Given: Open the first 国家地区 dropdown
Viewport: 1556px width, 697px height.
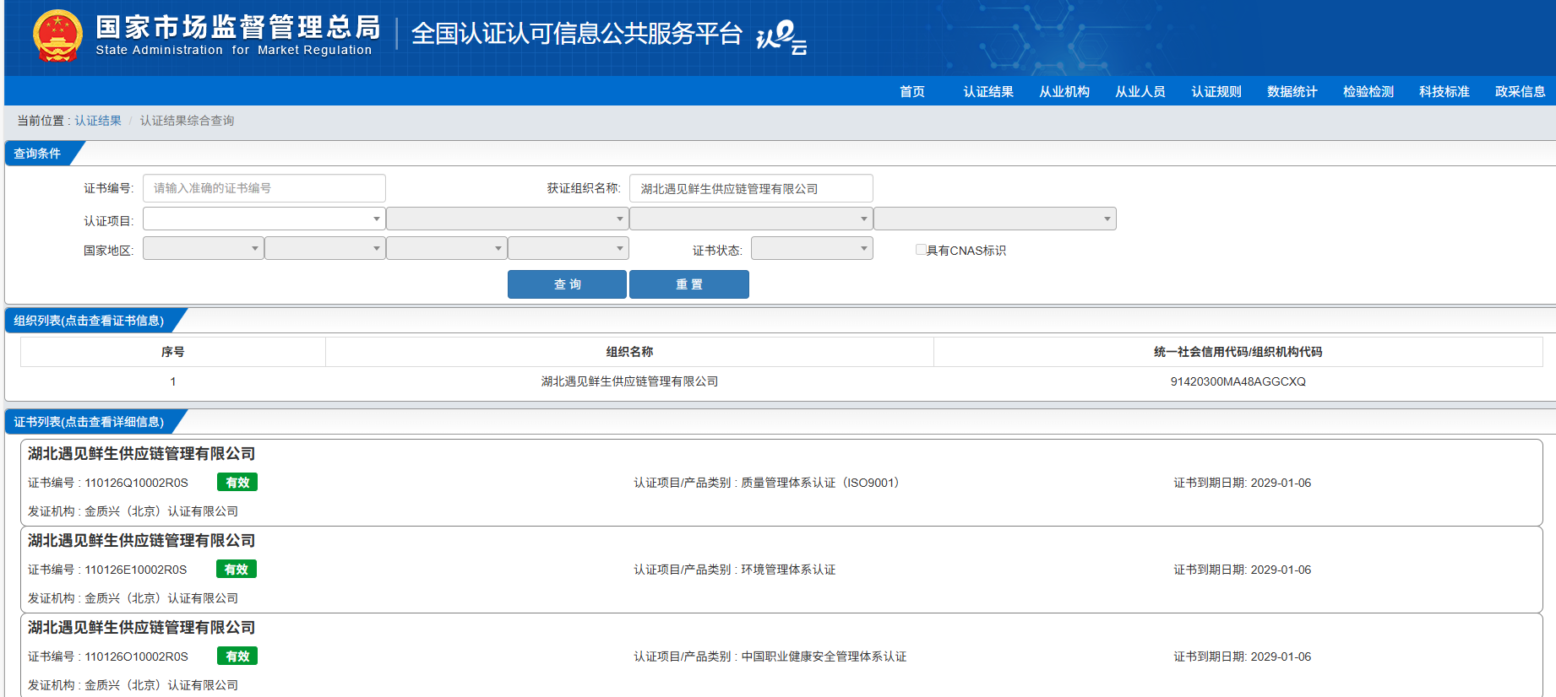Looking at the screenshot, I should 203,249.
